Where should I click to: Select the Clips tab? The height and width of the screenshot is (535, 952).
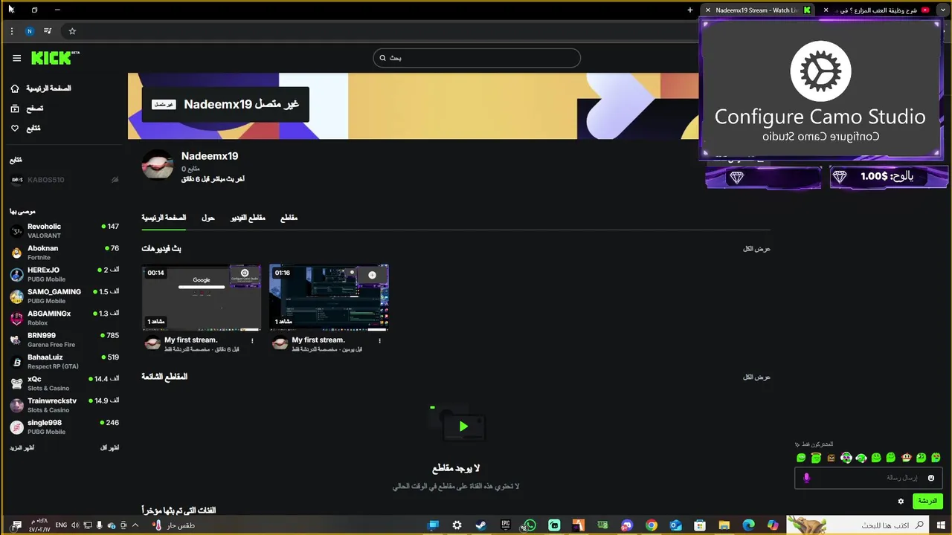click(x=289, y=218)
